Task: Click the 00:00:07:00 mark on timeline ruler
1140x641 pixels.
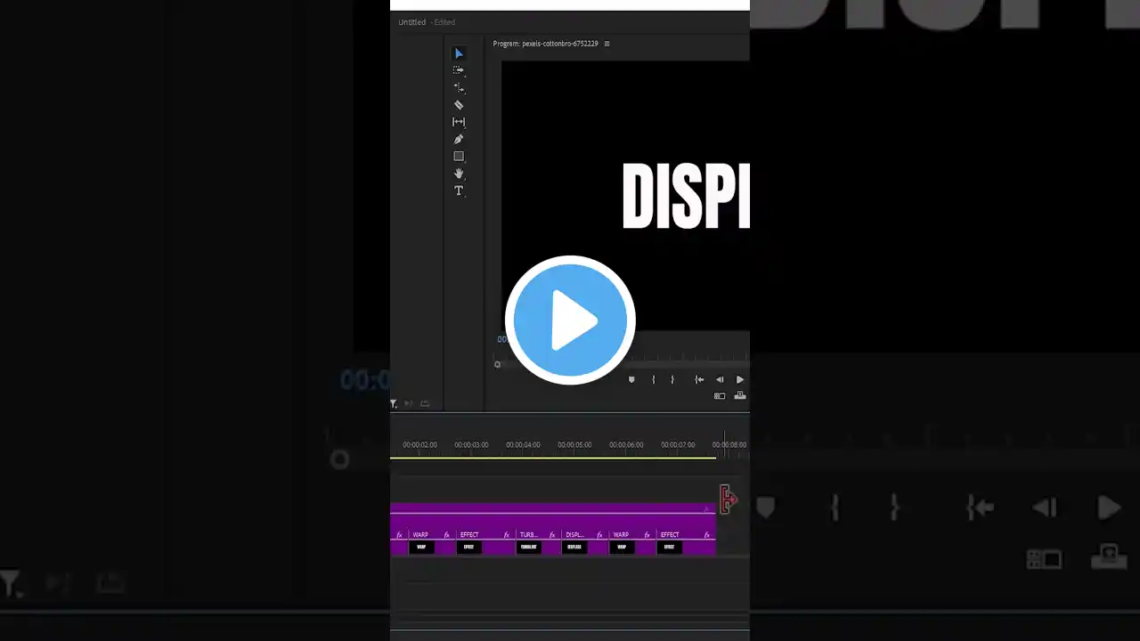Action: [x=678, y=445]
